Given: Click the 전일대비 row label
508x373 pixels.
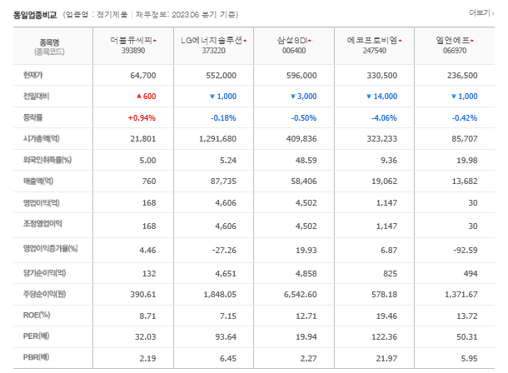Looking at the screenshot, I should click(x=36, y=96).
